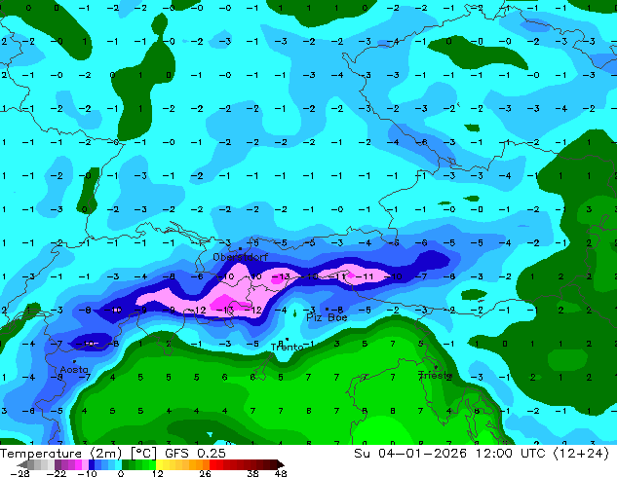
Task: Click the Piz Boe location dot marker
Action: (x=327, y=309)
